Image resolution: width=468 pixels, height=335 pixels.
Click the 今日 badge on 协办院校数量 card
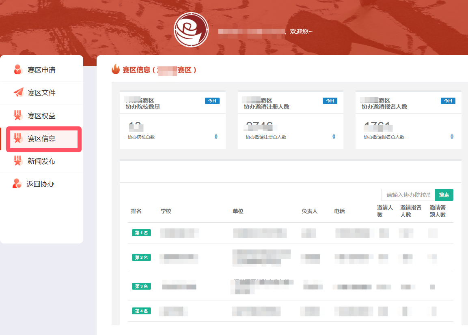tap(212, 101)
